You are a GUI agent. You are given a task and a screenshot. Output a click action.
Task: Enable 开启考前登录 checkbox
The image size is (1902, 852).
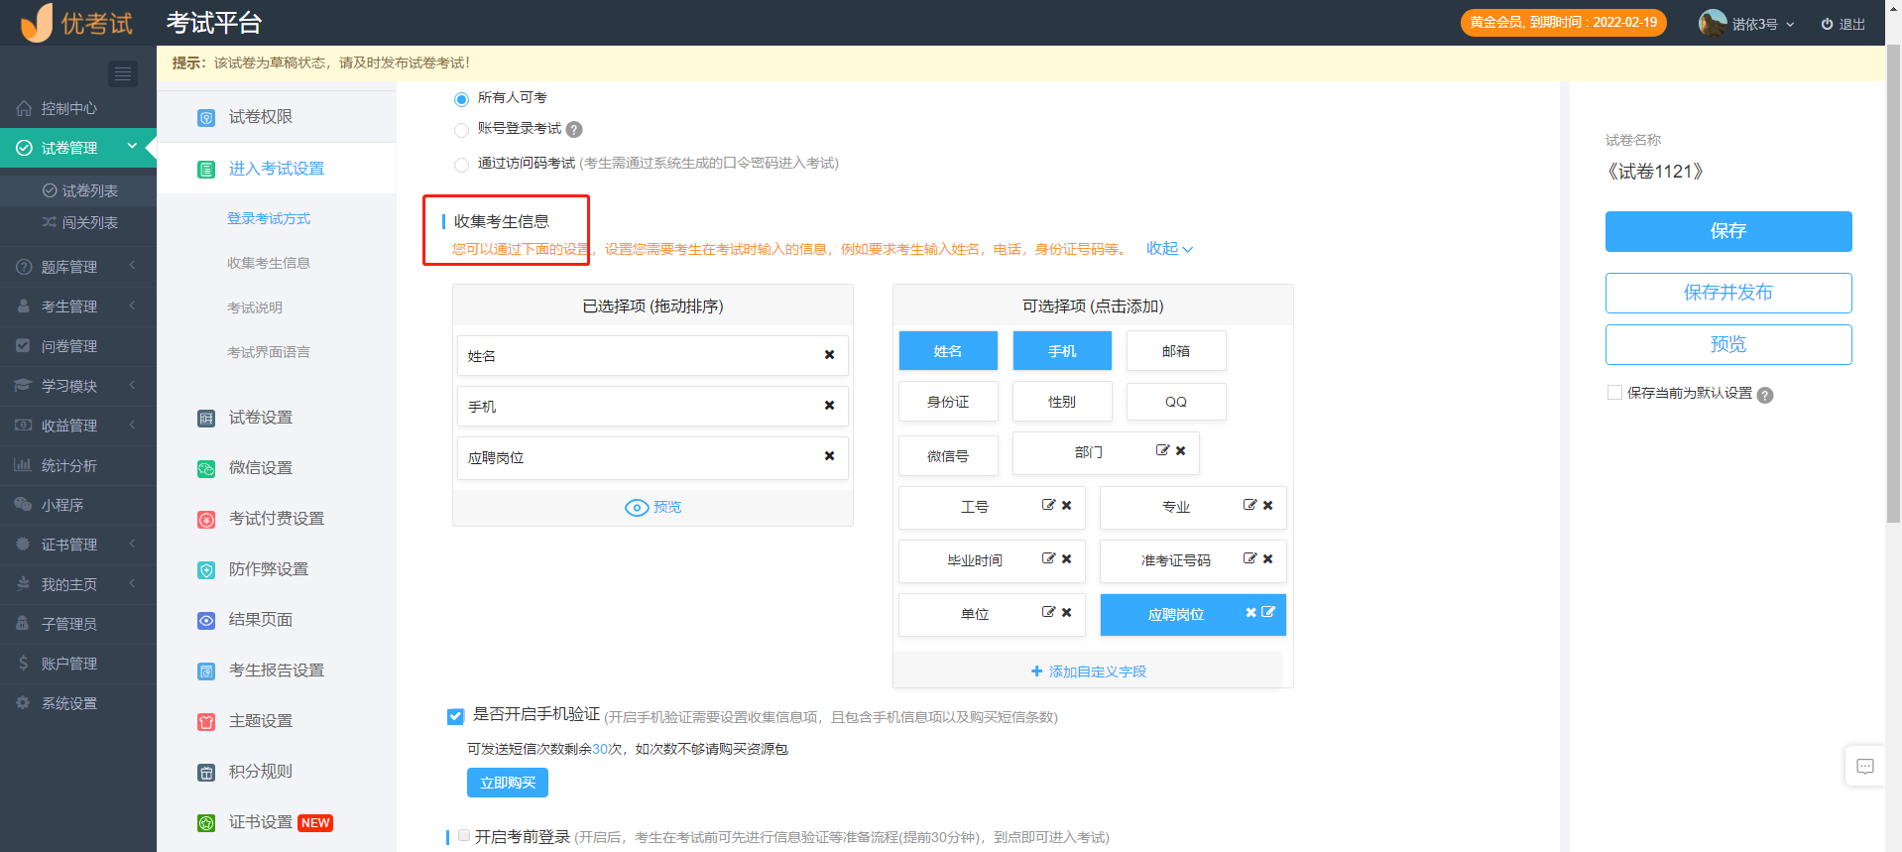pos(464,835)
